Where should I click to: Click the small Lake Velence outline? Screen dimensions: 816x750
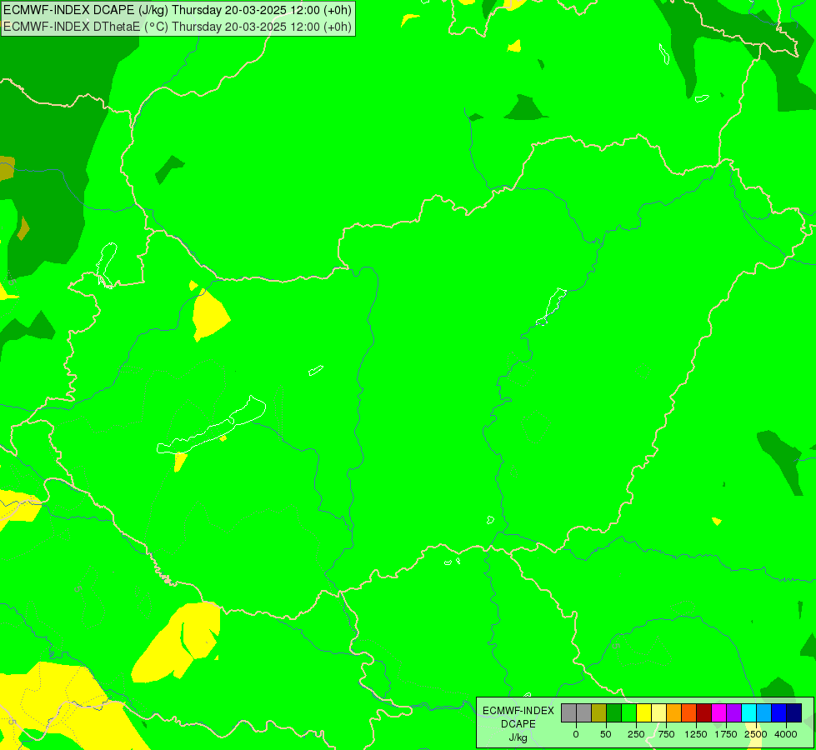point(316,371)
